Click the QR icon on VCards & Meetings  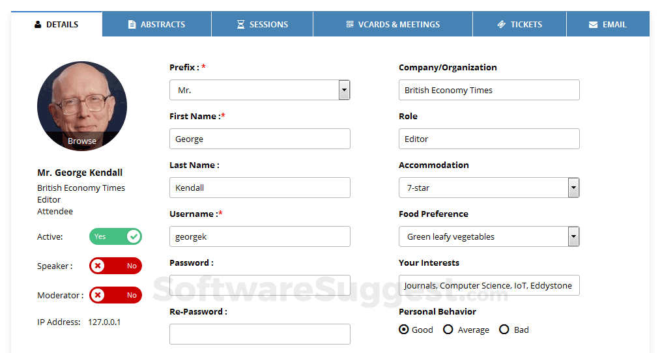point(350,25)
